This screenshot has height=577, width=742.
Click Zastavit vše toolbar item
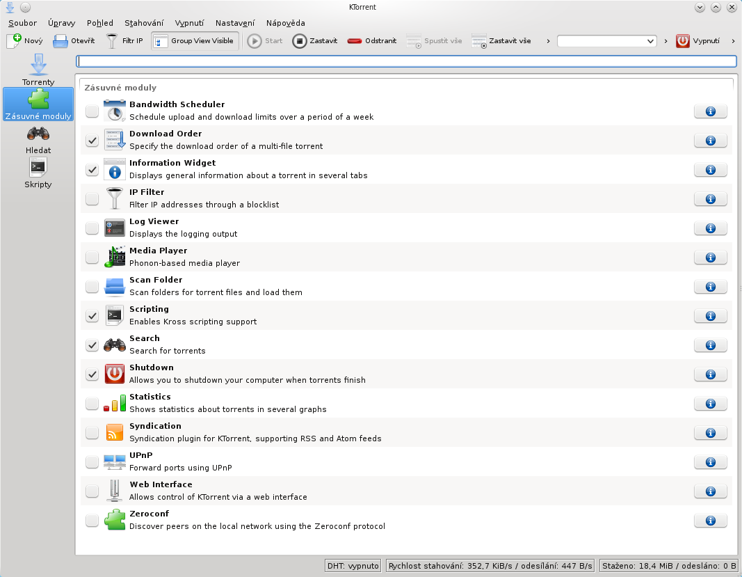pos(501,41)
